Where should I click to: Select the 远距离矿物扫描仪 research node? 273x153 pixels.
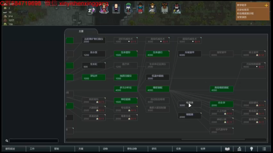pyautogui.click(x=94, y=40)
